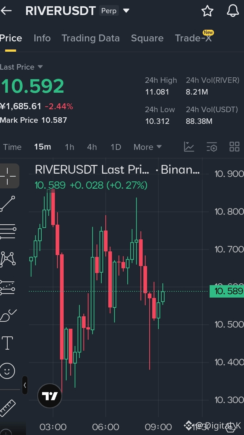244x435 pixels.
Task: Open the emoji sticker tool
Action: pyautogui.click(x=7, y=371)
